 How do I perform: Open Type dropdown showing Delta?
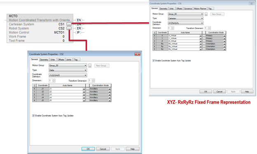[x=68, y=70]
